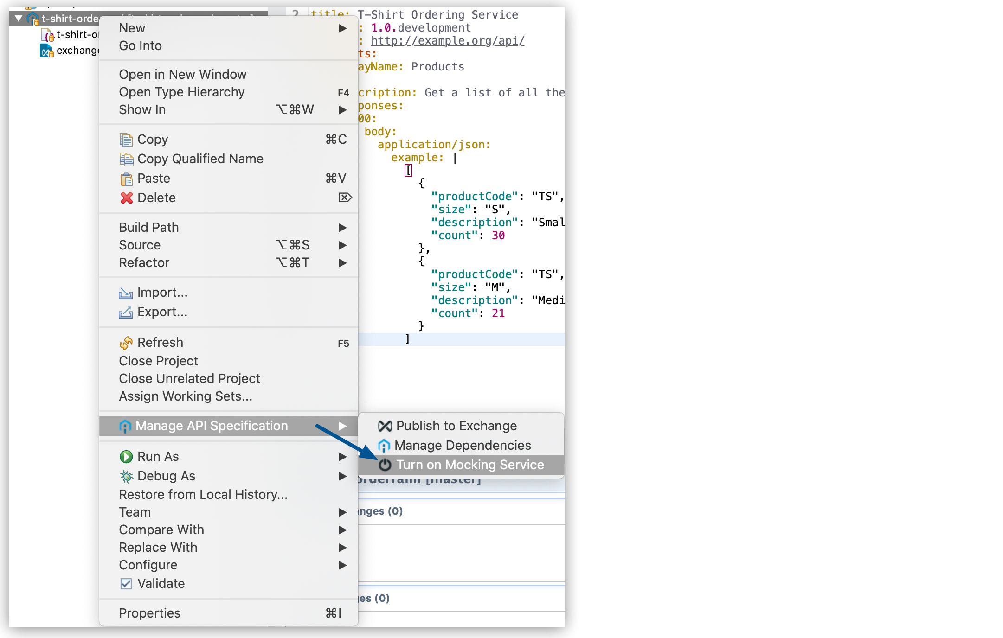The width and height of the screenshot is (1003, 638).
Task: Click the Refresh arrows icon
Action: click(125, 342)
